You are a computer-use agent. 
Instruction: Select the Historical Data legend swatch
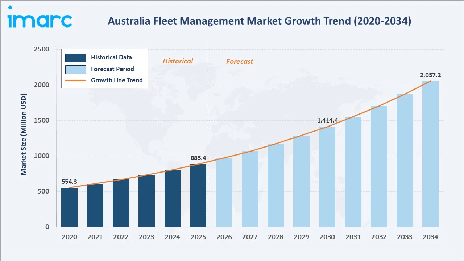coord(75,58)
